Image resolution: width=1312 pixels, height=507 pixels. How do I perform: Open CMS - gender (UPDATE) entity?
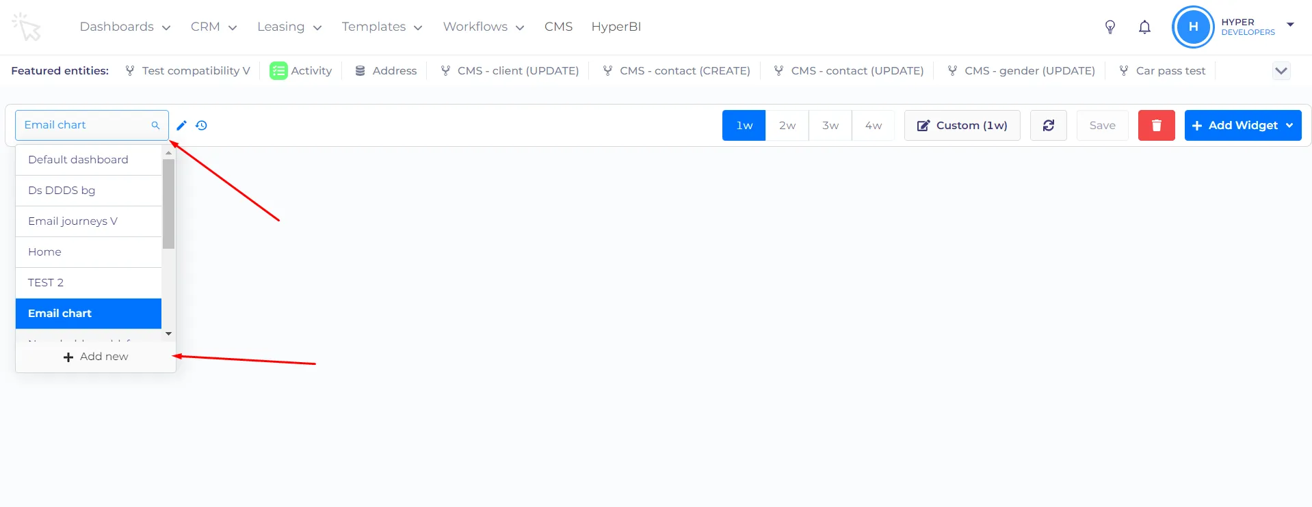(1021, 70)
